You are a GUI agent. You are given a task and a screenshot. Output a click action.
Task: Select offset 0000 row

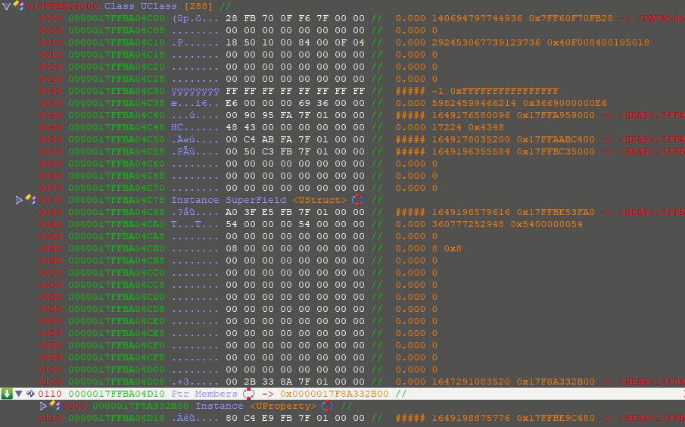50,18
